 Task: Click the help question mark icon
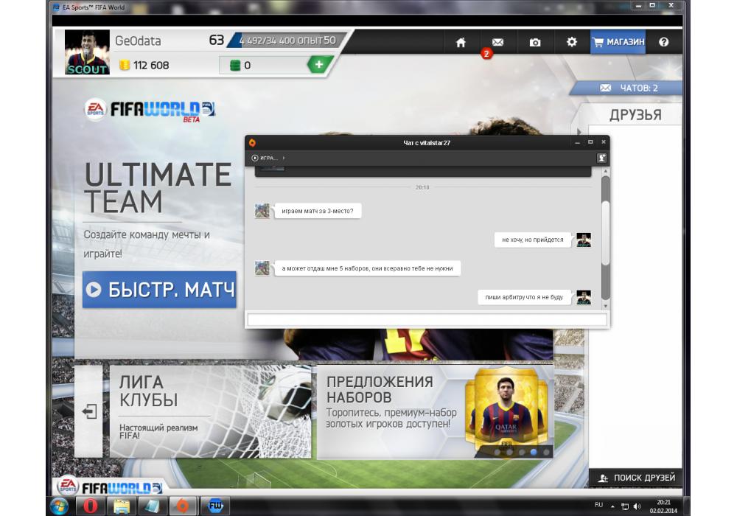664,43
